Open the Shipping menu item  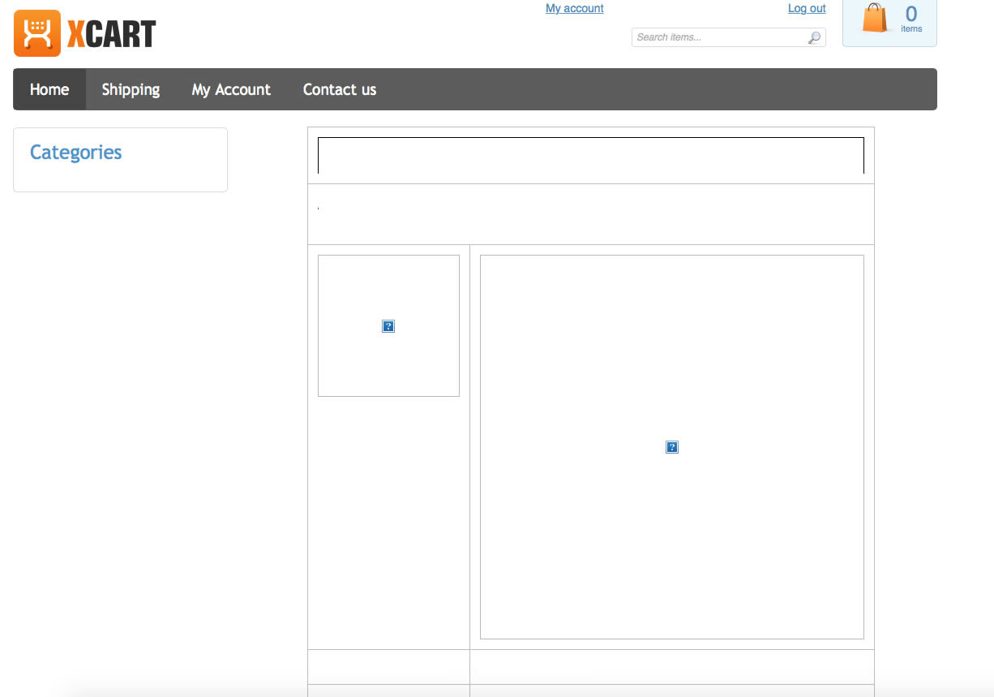[x=131, y=89]
